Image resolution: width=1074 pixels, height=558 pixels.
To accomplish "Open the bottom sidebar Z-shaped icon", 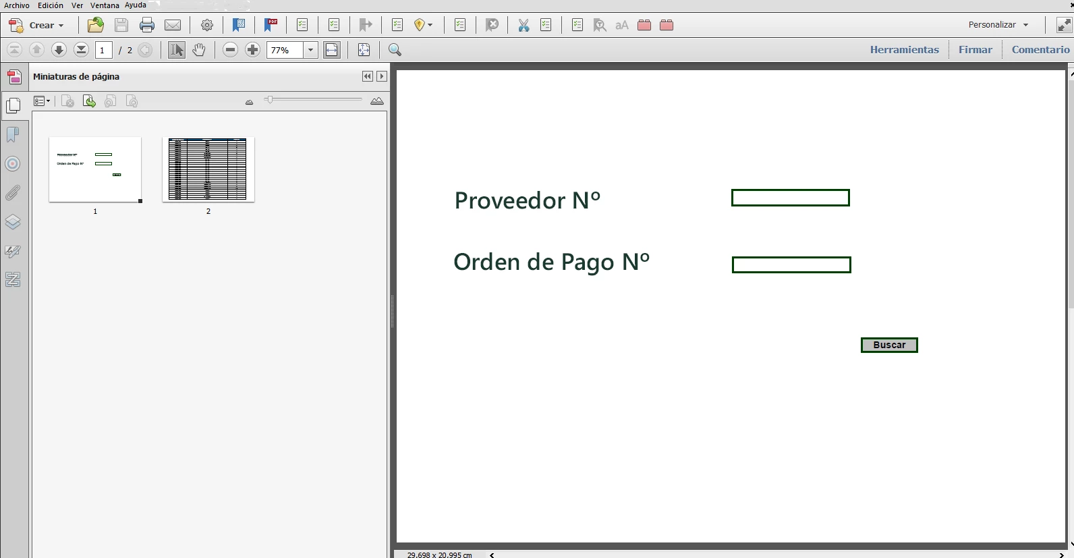I will [x=13, y=279].
